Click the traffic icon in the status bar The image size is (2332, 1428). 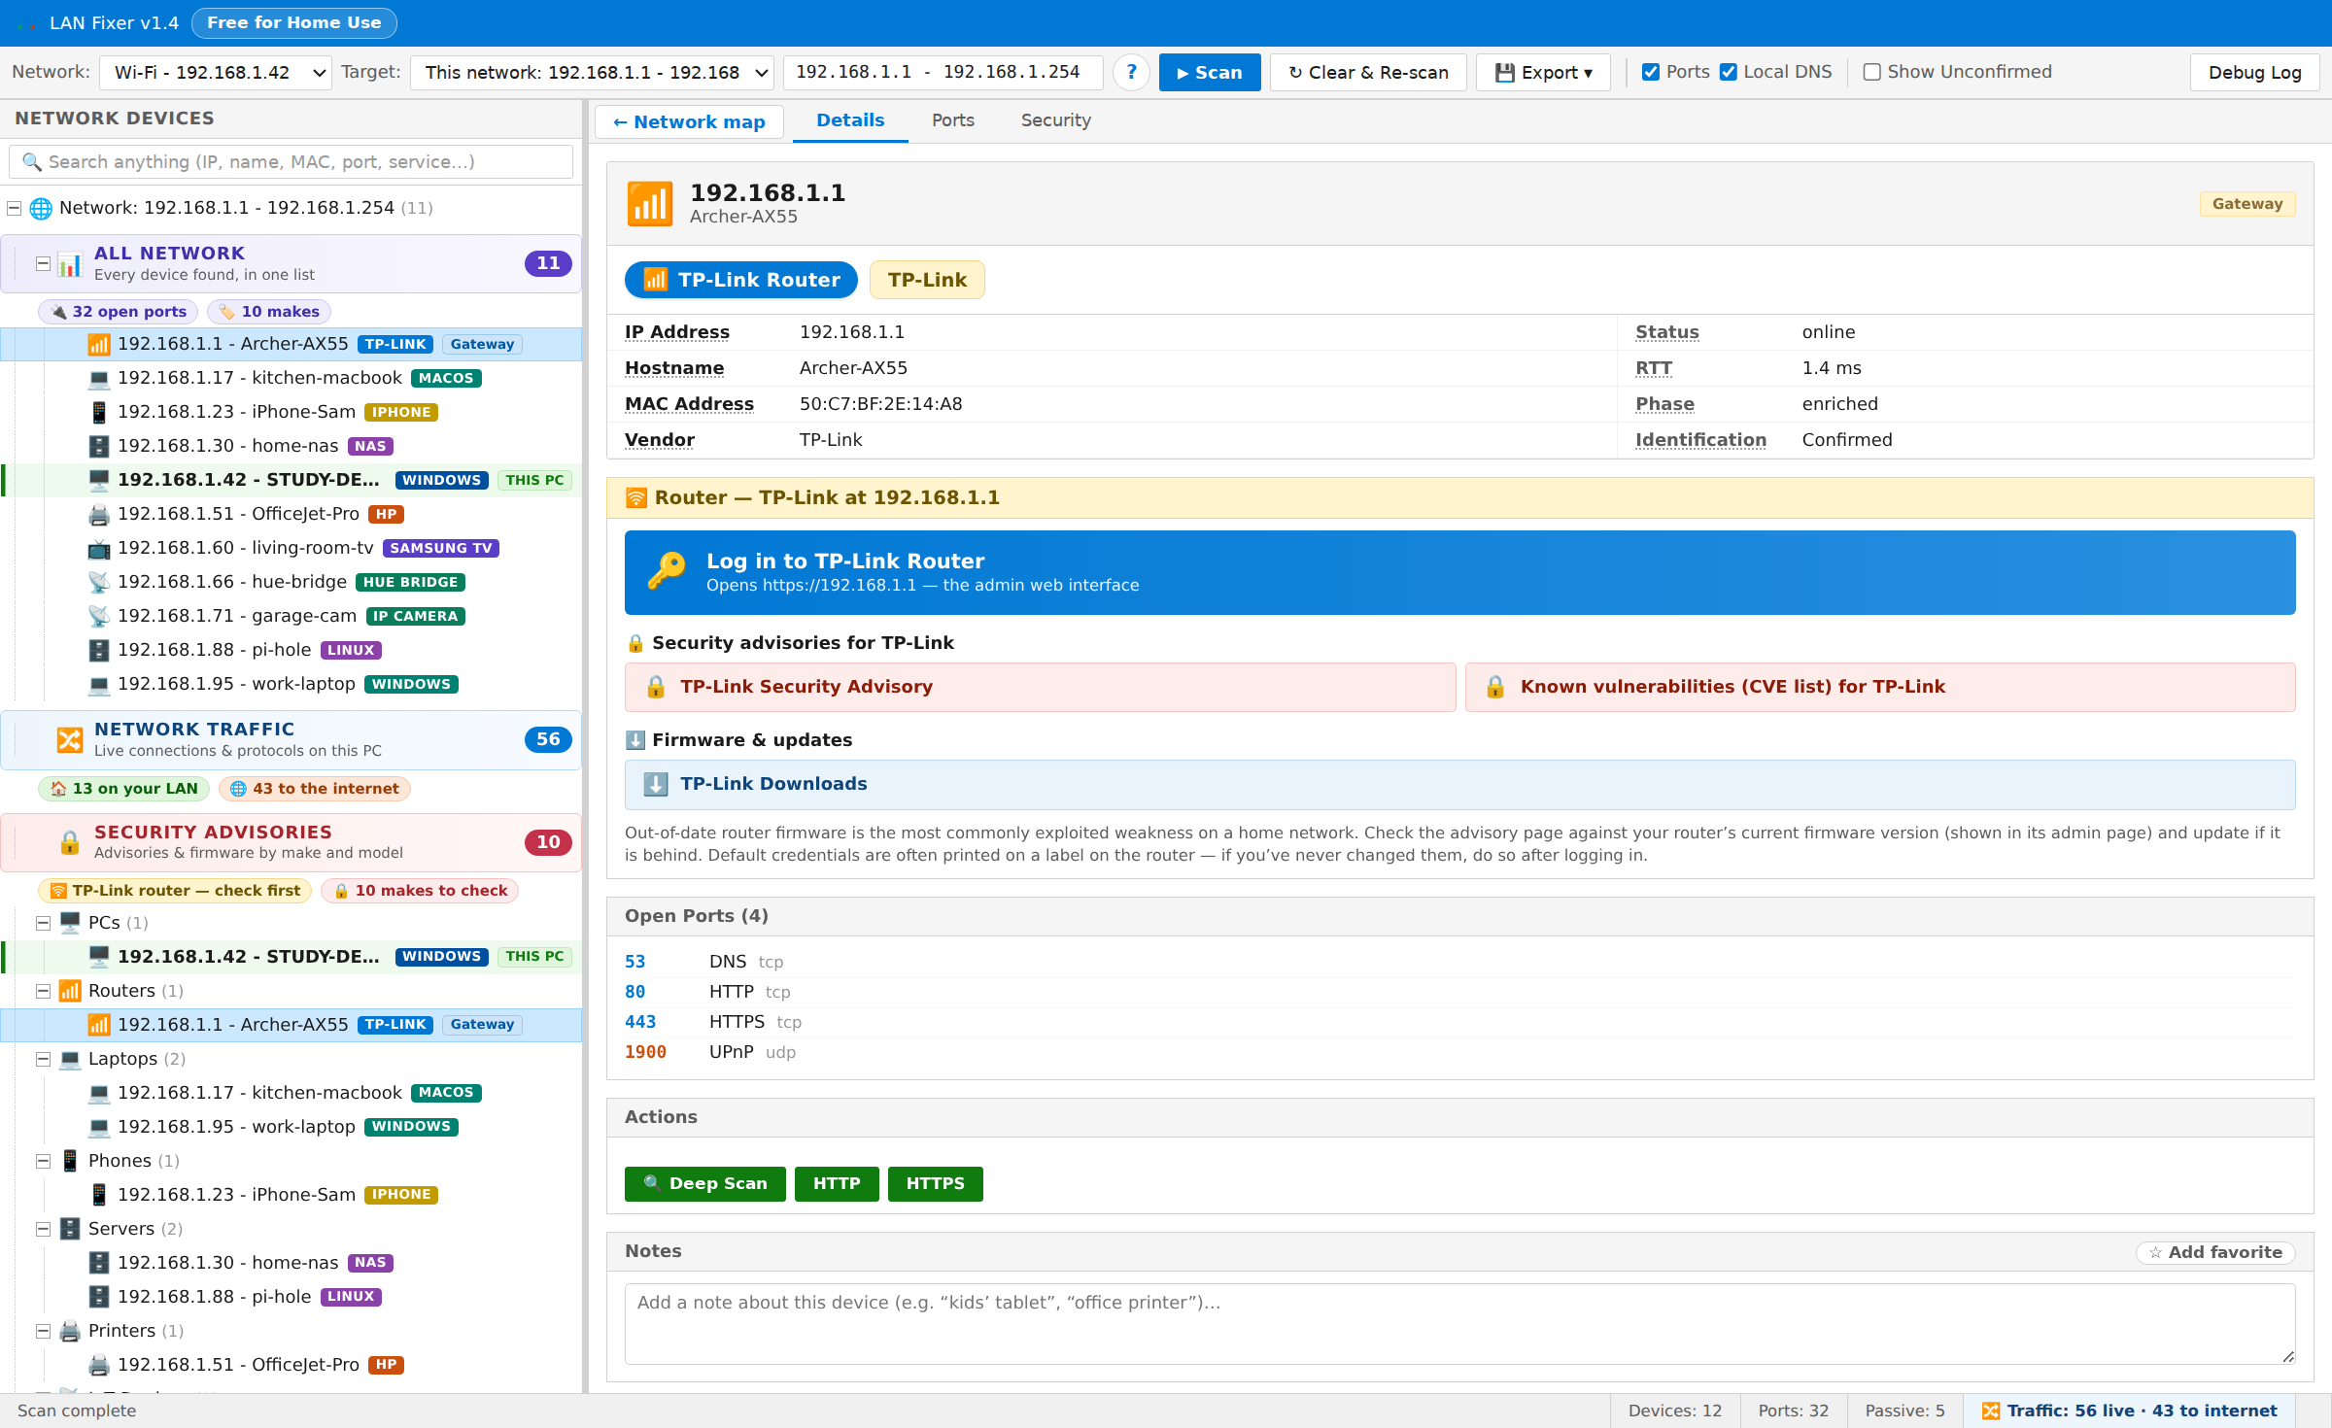(x=1991, y=1411)
